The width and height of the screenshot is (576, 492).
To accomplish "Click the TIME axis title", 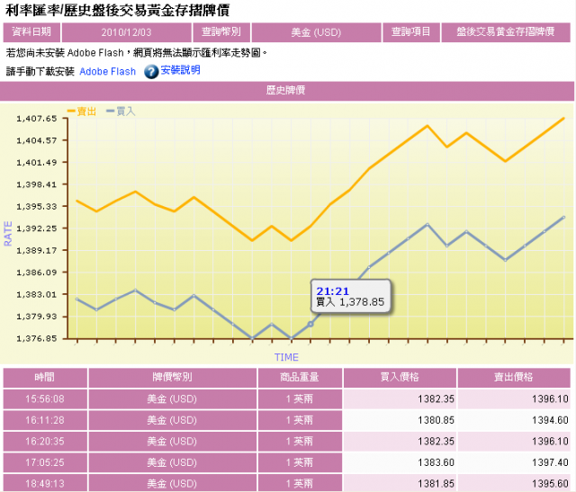I will coord(286,357).
